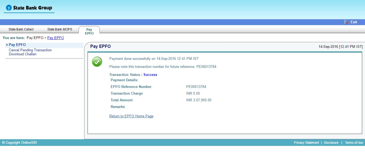Viewport: 365px width, 159px height.
Task: Click the 'Payment done successfully' message
Action: point(154,59)
